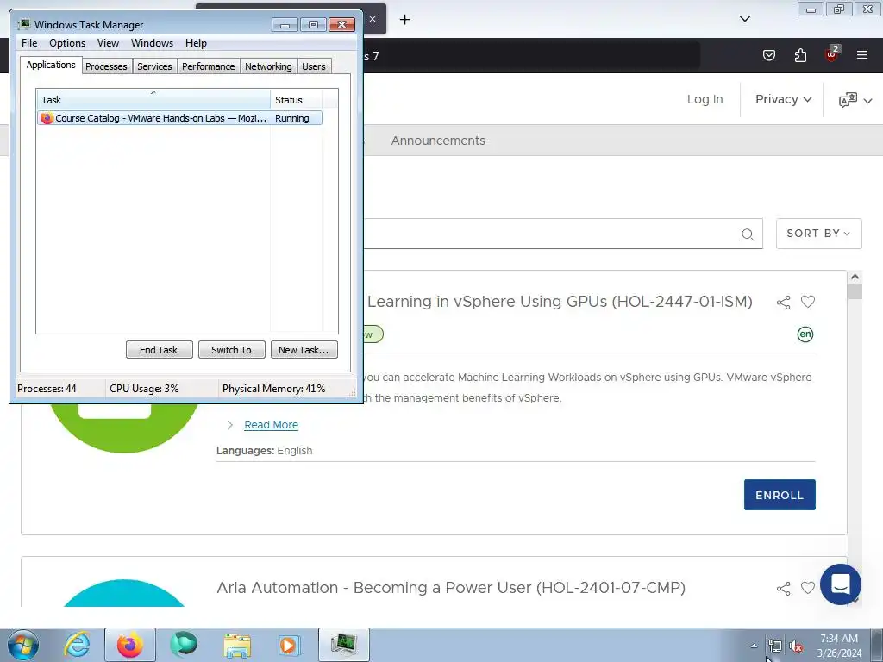Click the Physical Memory: 41% status entry

(273, 389)
